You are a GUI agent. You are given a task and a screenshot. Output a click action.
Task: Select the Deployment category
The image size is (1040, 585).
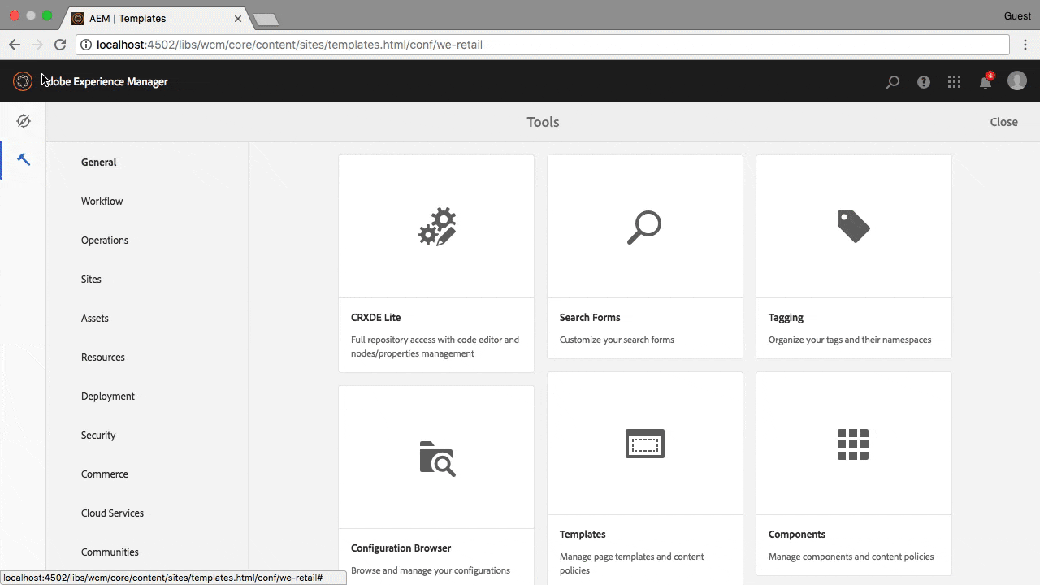(108, 396)
